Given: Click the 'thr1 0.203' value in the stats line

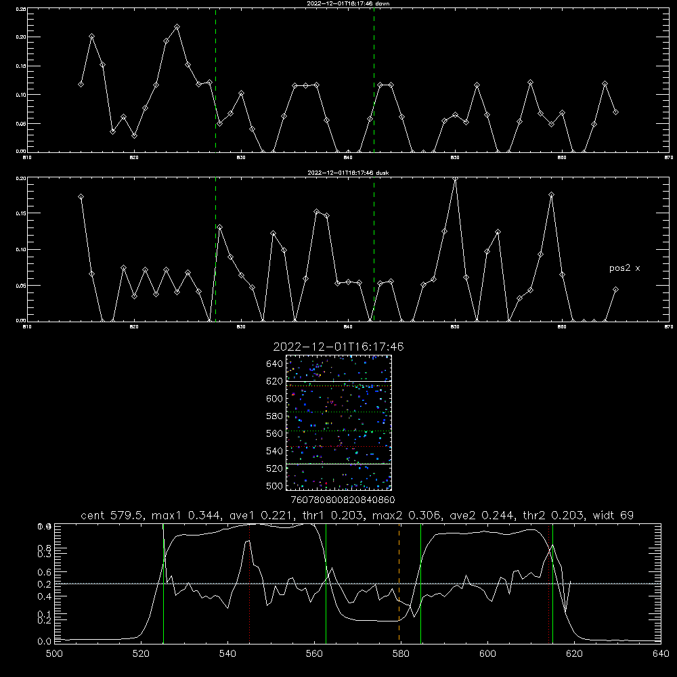Looking at the screenshot, I should coord(334,515).
